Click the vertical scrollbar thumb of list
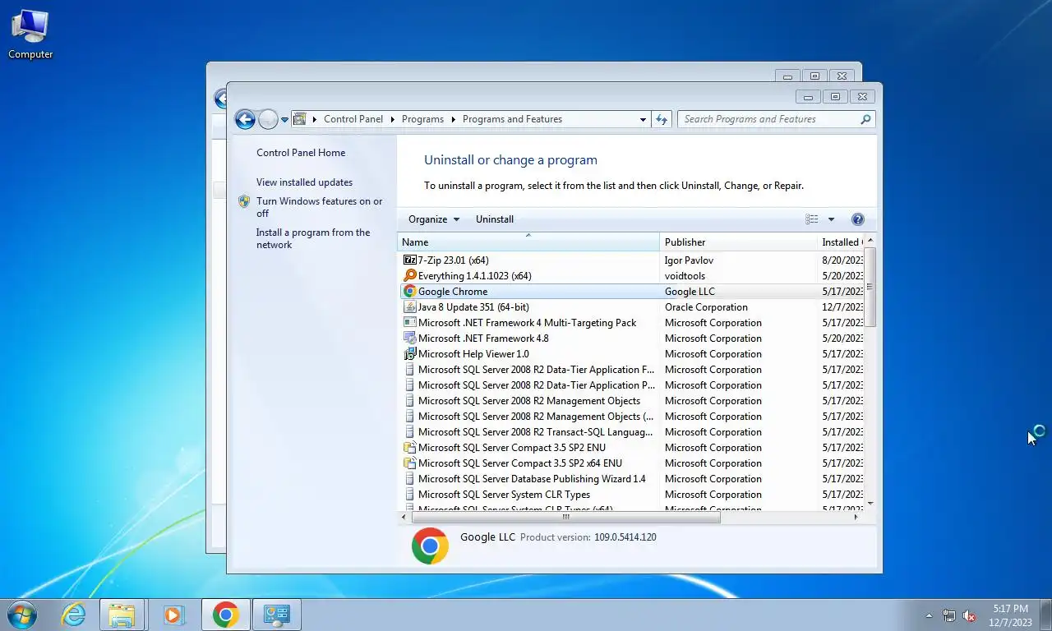Screen dimensions: 1052x631 pos(870,287)
